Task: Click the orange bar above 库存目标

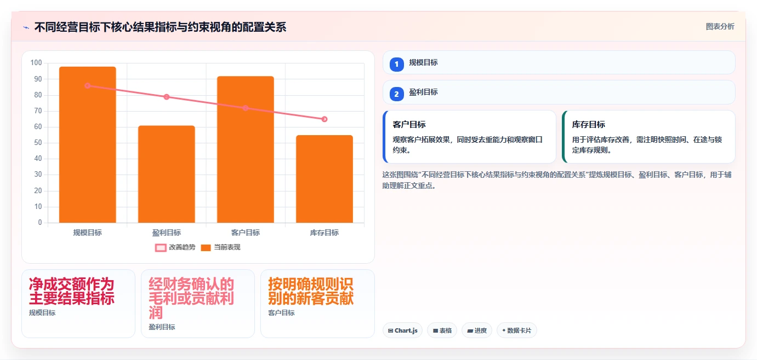Action: tap(325, 179)
